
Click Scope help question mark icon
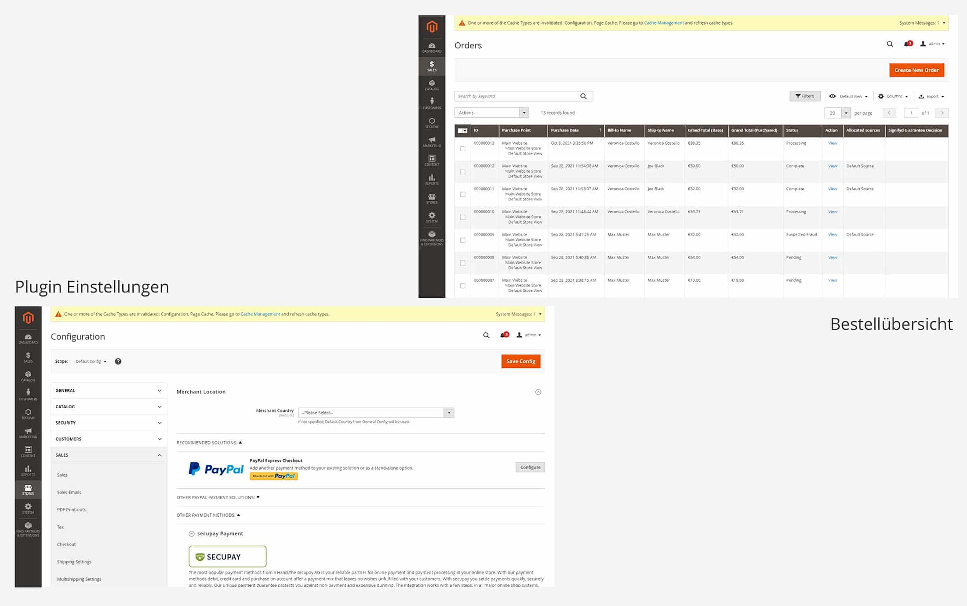(x=118, y=361)
